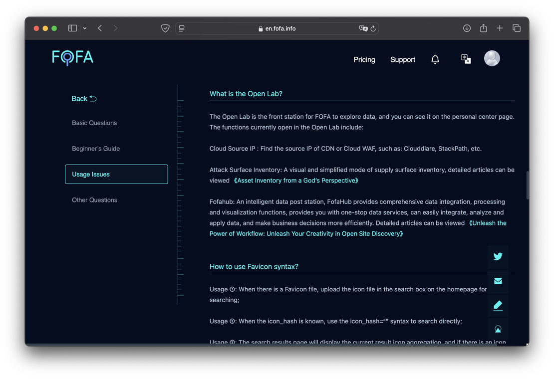Click the language translate icon in header
554x379 pixels.
(x=466, y=59)
